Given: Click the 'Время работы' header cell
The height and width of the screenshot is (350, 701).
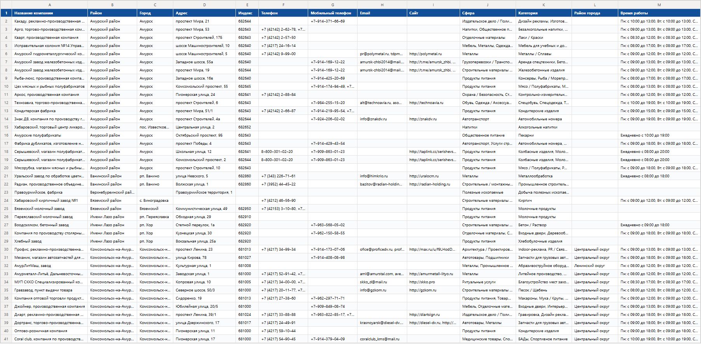Looking at the screenshot, I should click(659, 13).
